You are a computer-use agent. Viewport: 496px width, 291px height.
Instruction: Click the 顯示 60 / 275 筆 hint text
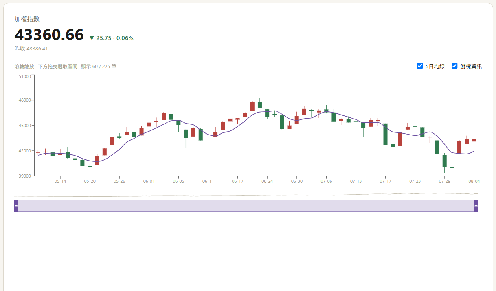click(99, 66)
